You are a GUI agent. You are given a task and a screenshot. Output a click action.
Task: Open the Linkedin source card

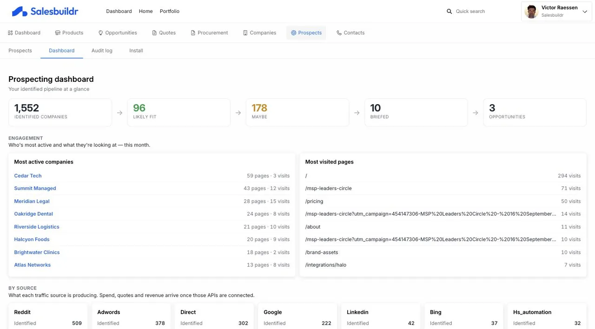[x=381, y=316]
